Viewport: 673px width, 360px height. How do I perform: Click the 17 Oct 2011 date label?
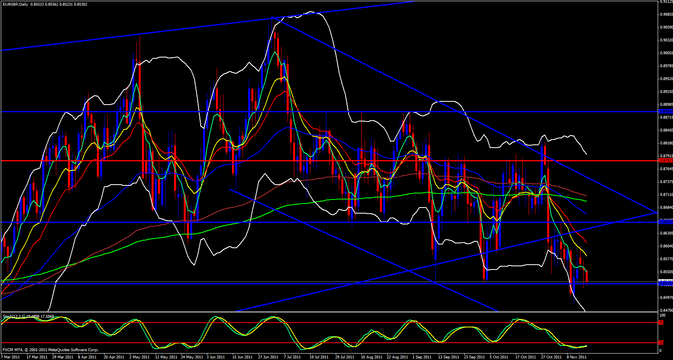click(526, 357)
